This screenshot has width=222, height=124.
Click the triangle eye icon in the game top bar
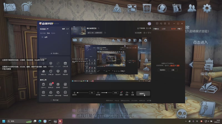117,8
